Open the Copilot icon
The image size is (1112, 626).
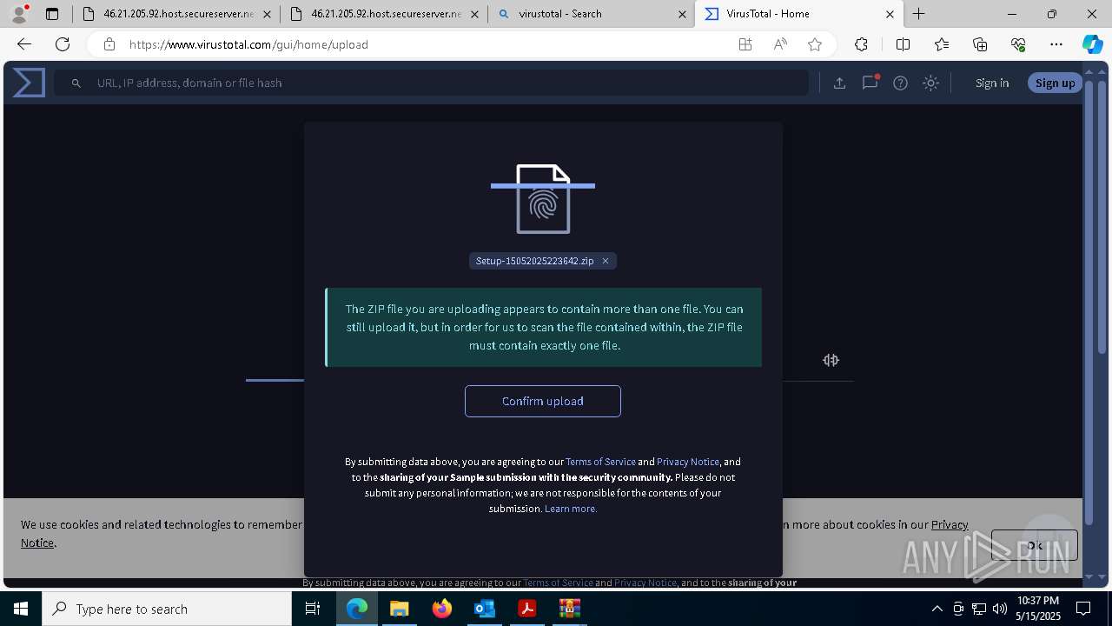(1093, 44)
